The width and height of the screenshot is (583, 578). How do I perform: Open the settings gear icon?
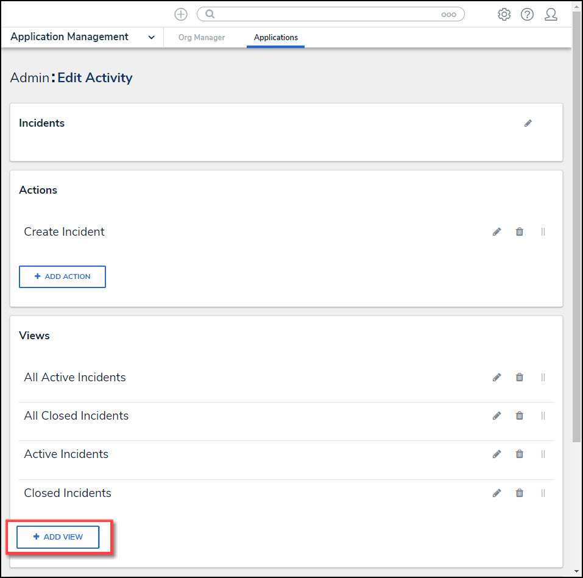click(x=504, y=15)
